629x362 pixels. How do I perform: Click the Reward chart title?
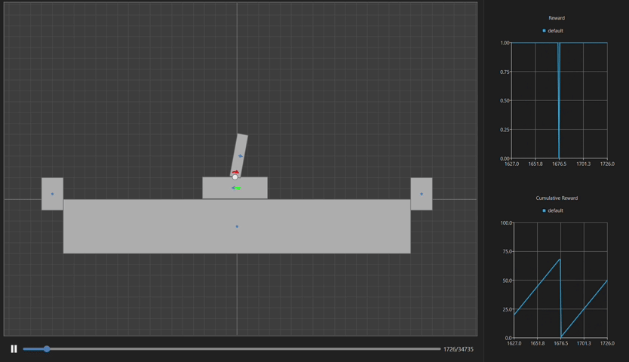point(557,18)
